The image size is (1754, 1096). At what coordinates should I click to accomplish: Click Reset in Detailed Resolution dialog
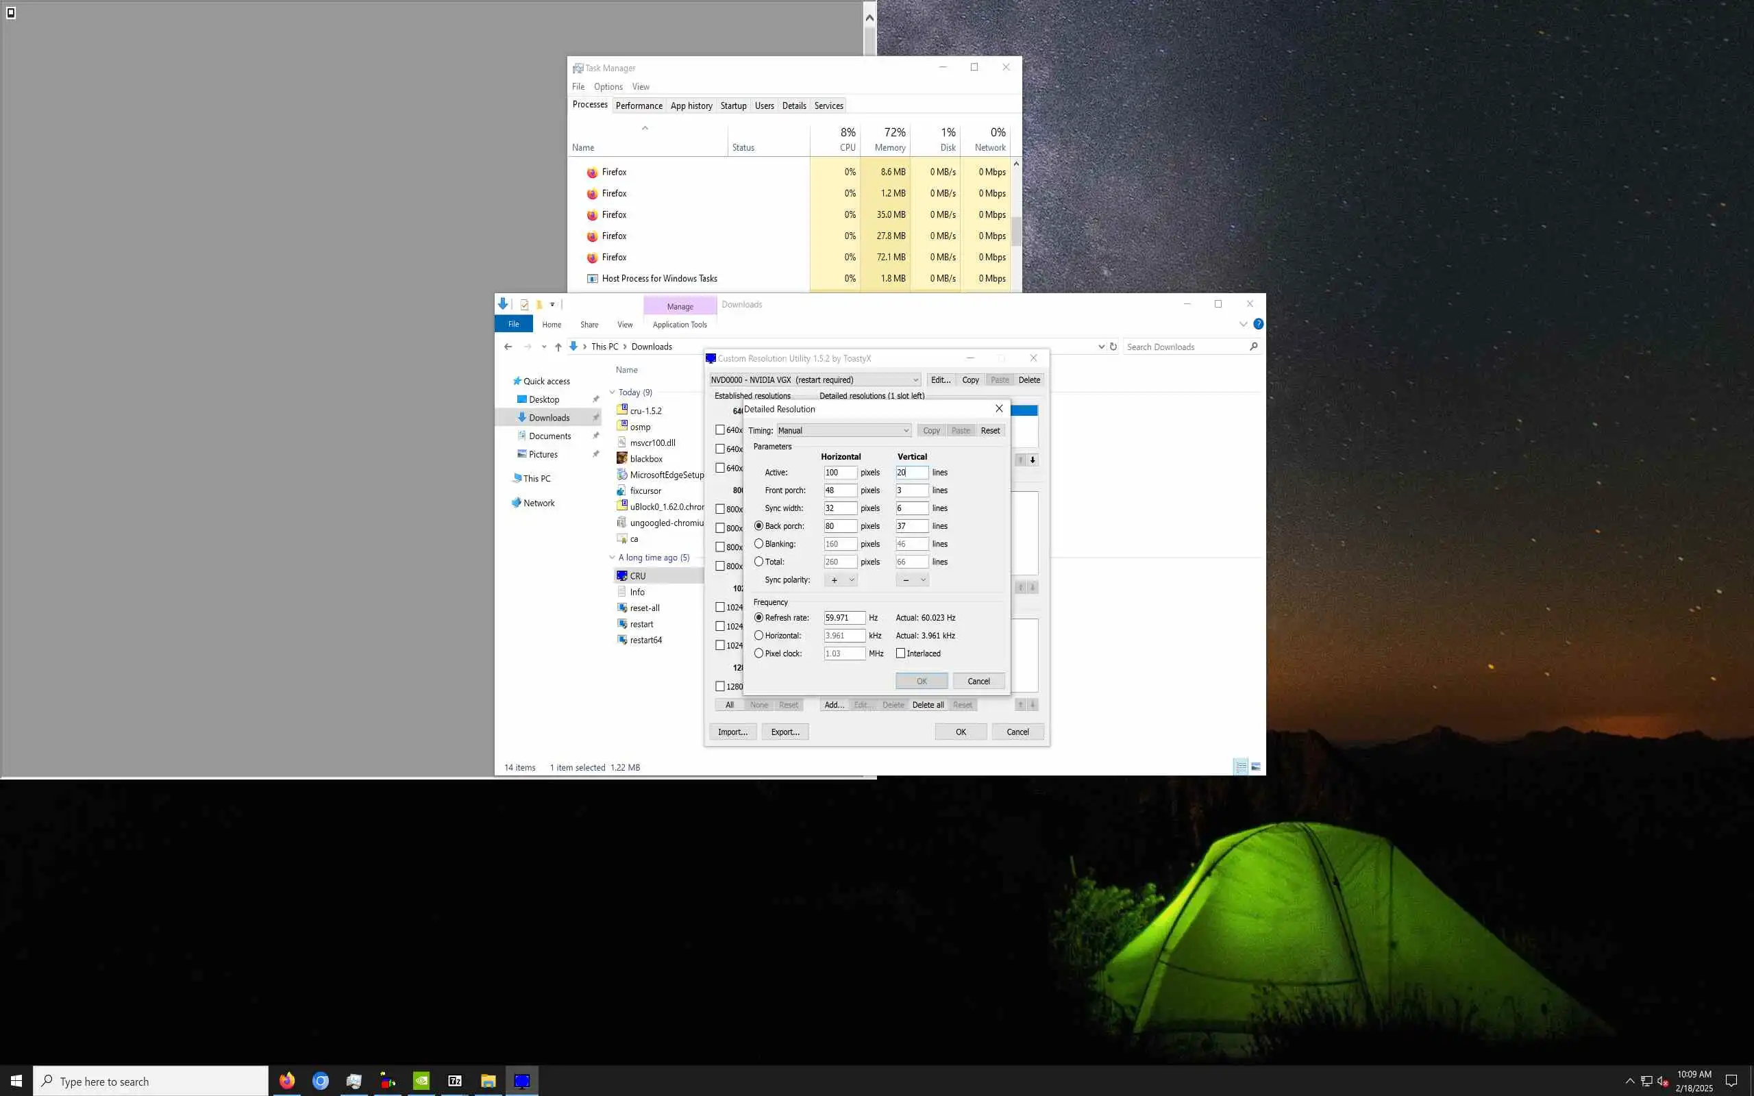[x=989, y=431]
